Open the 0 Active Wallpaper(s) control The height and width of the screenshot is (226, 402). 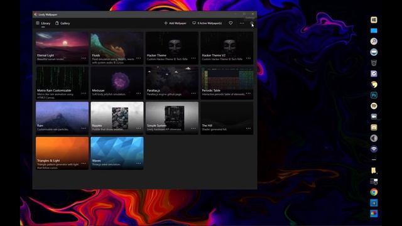click(207, 23)
